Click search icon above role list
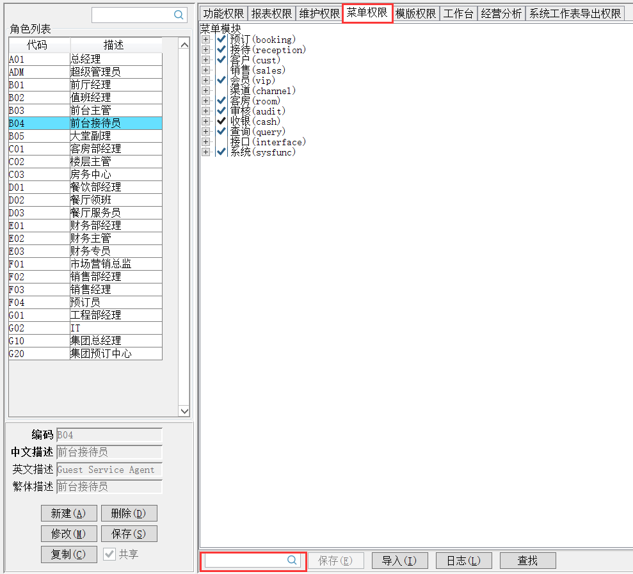This screenshot has width=633, height=574. click(179, 15)
